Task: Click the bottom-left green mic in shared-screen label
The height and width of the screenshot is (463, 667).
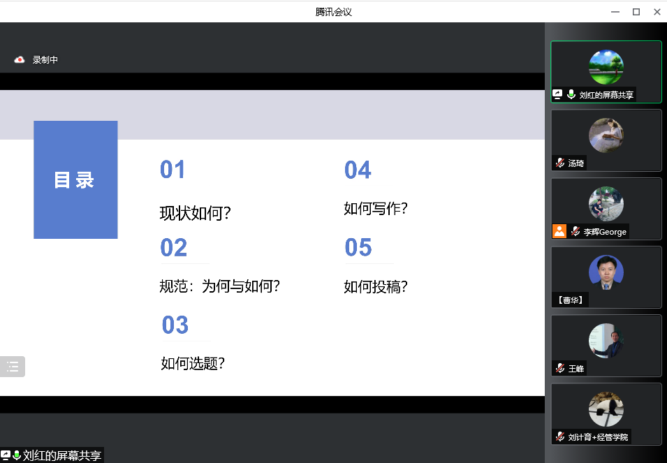Action: 16,456
